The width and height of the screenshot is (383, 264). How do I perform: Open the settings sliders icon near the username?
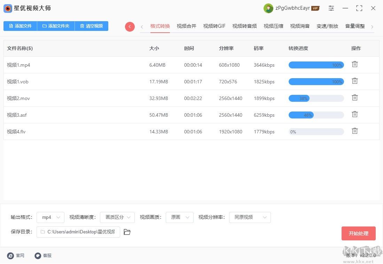coord(331,8)
